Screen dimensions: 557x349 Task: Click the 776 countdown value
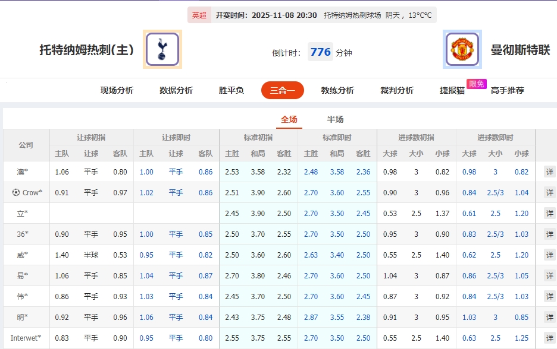pos(320,52)
